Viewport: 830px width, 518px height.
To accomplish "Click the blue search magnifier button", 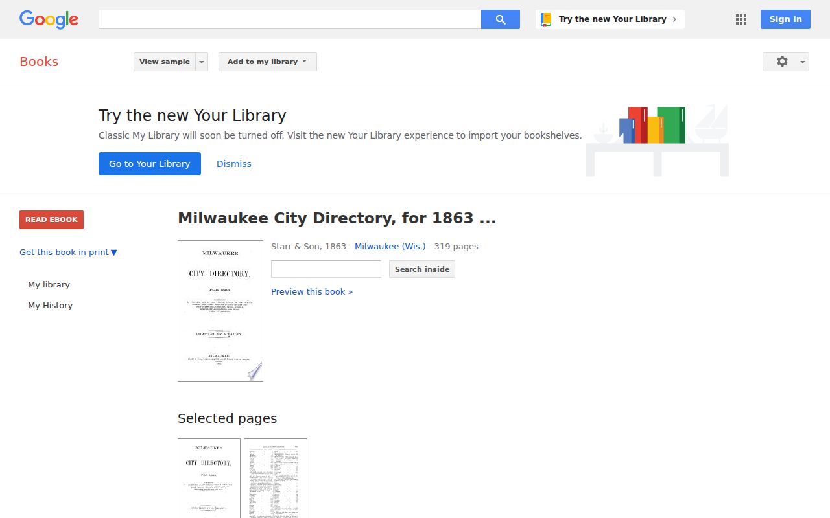I will tap(501, 19).
